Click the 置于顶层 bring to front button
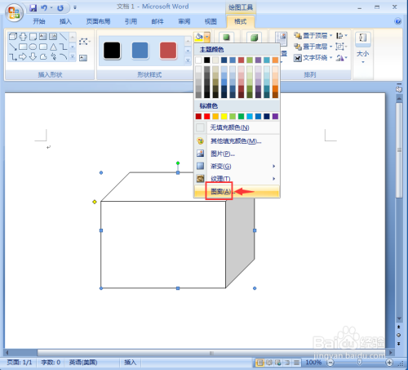Image resolution: width=408 pixels, height=370 pixels. (311, 36)
